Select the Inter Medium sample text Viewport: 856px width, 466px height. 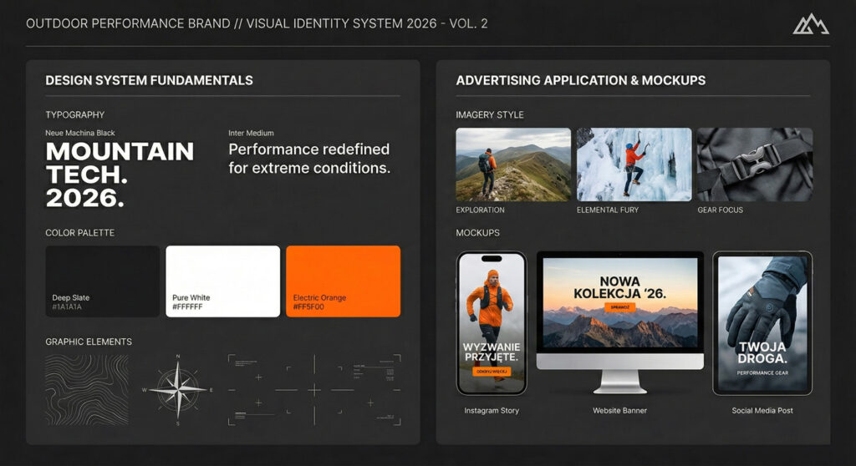pos(309,159)
